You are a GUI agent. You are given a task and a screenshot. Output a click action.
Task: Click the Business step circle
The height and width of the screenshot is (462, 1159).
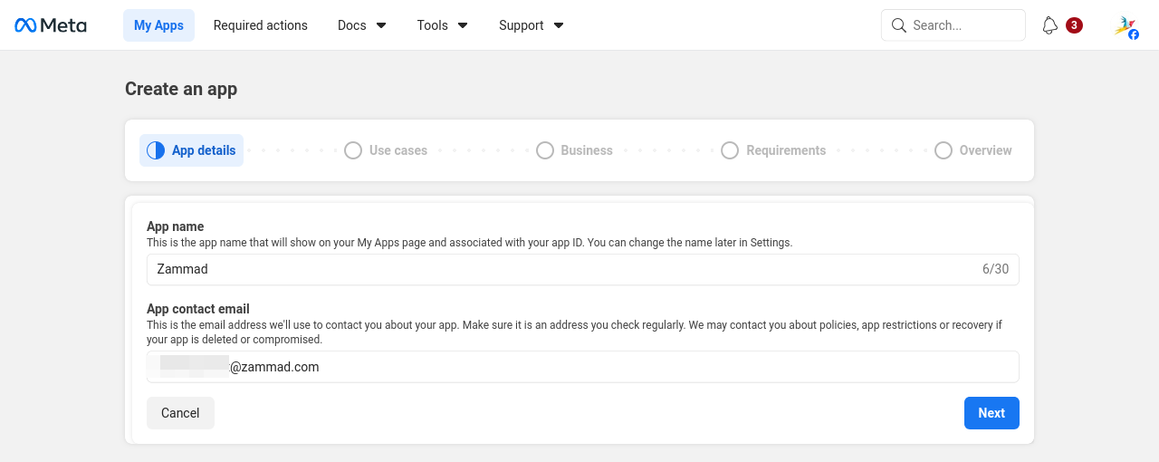[x=545, y=150]
